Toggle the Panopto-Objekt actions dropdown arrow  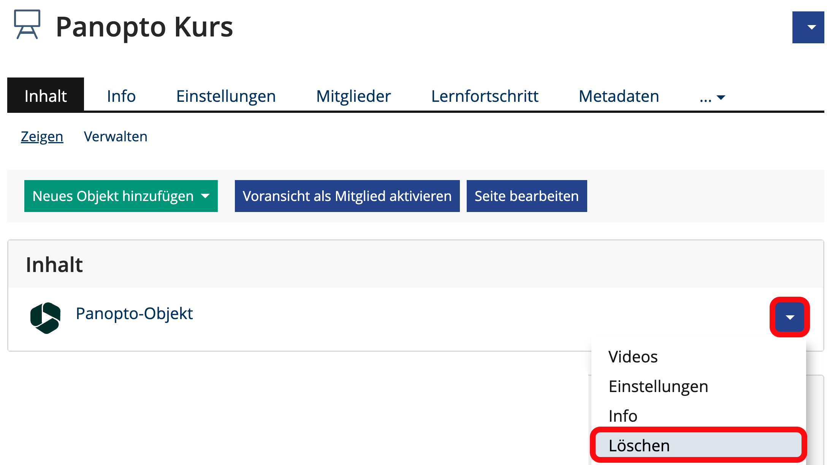coord(790,317)
